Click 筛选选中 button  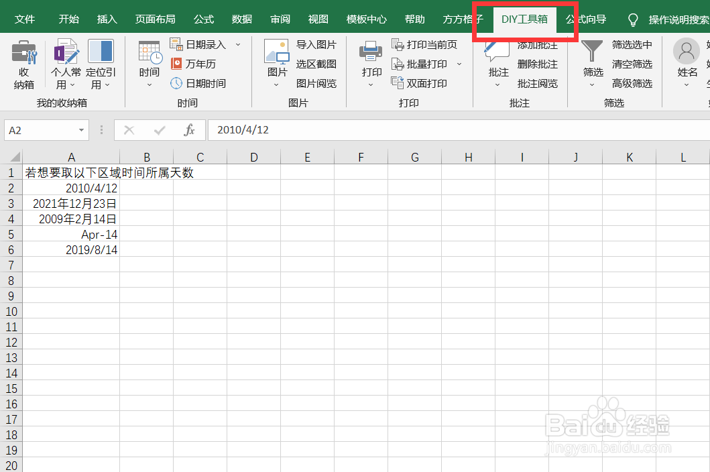632,44
